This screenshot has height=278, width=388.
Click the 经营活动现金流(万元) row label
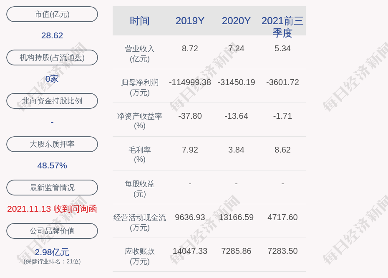(x=140, y=223)
